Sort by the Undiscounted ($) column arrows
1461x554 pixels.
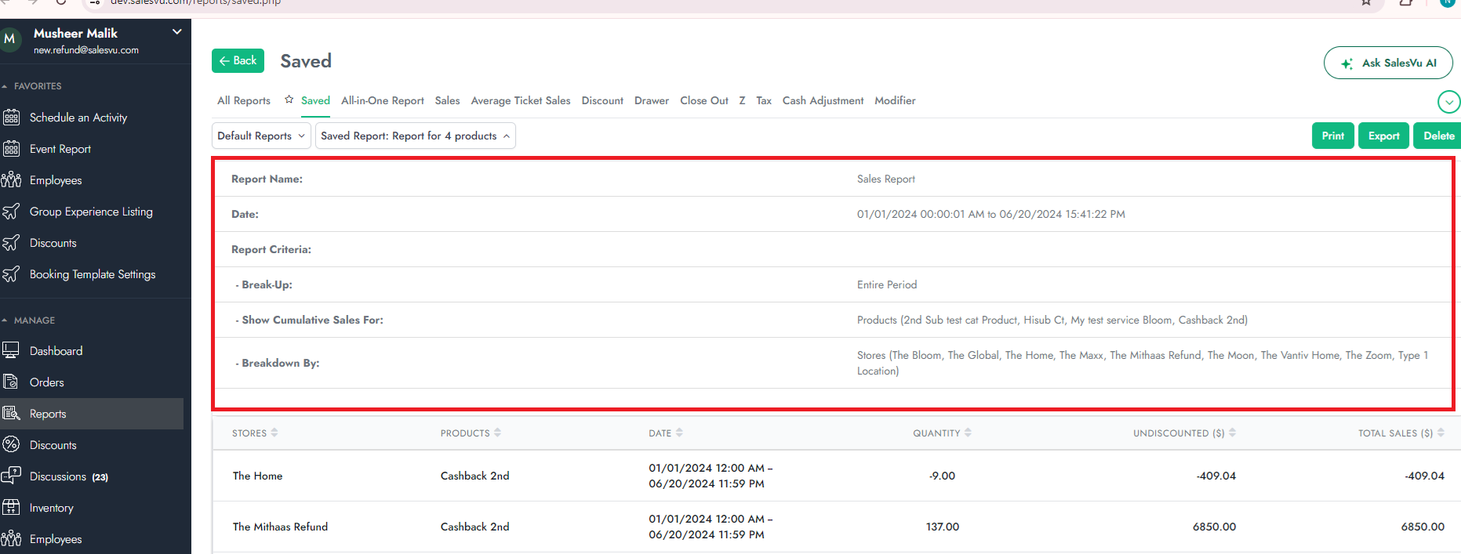pyautogui.click(x=1232, y=433)
